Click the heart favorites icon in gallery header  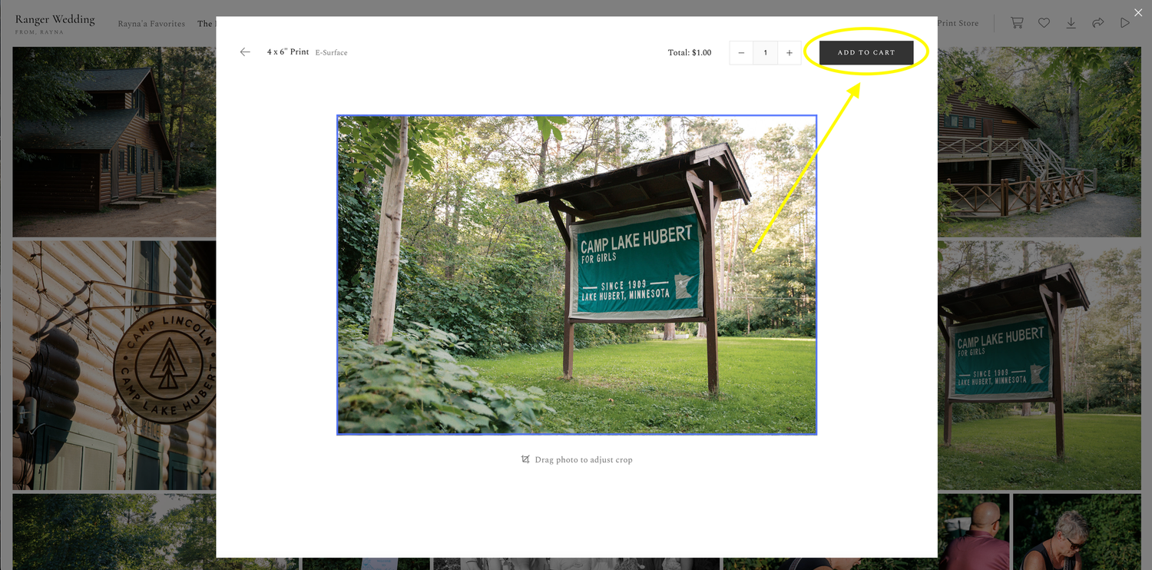click(x=1044, y=23)
